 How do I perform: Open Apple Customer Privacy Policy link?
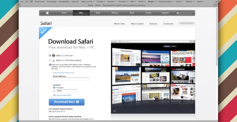pyautogui.click(x=63, y=73)
